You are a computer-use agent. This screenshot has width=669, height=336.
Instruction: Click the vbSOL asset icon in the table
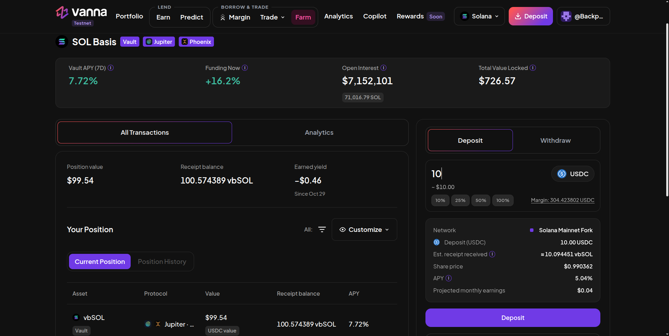[76, 318]
